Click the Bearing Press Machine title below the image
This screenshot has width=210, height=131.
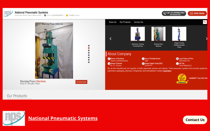click(x=33, y=81)
